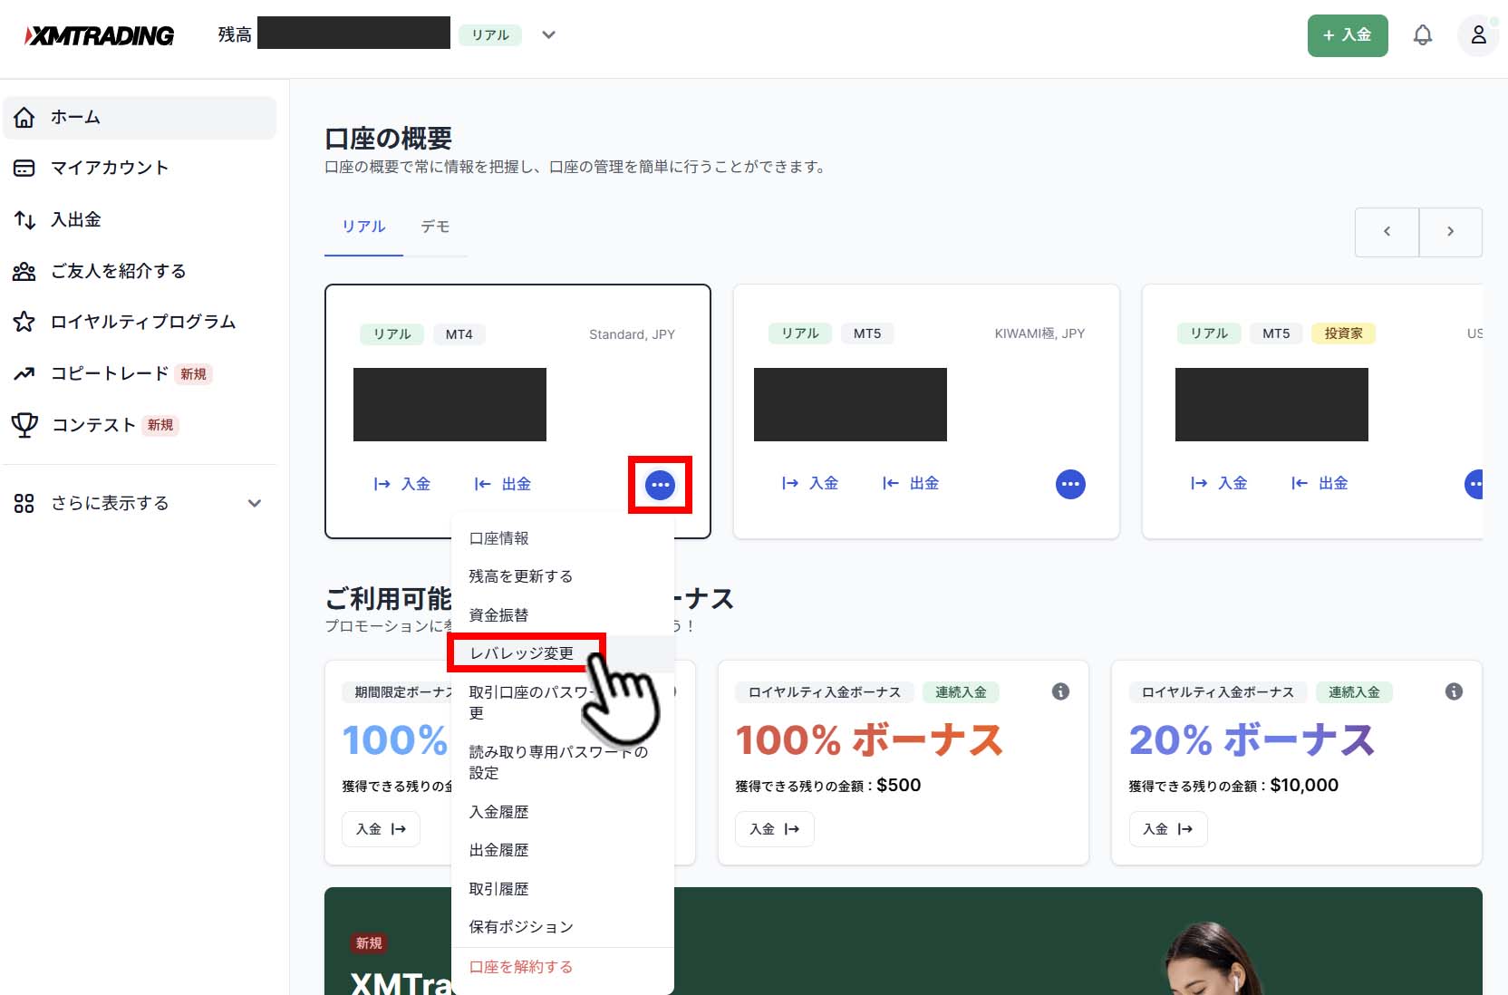
Task: Open the user profile icon
Action: coord(1478,35)
